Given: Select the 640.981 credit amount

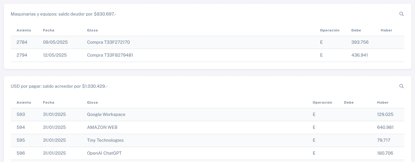Looking at the screenshot, I should click(x=385, y=127).
